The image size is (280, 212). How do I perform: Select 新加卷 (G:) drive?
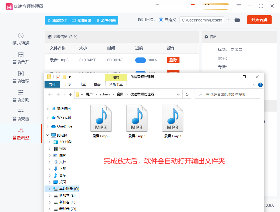[x=65, y=209]
